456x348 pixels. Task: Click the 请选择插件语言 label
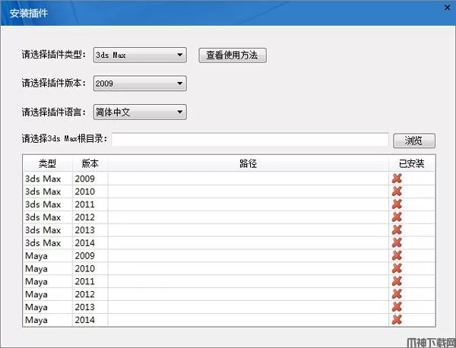click(x=54, y=112)
